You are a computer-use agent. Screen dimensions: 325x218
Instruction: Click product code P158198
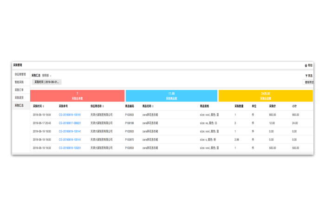130,123
